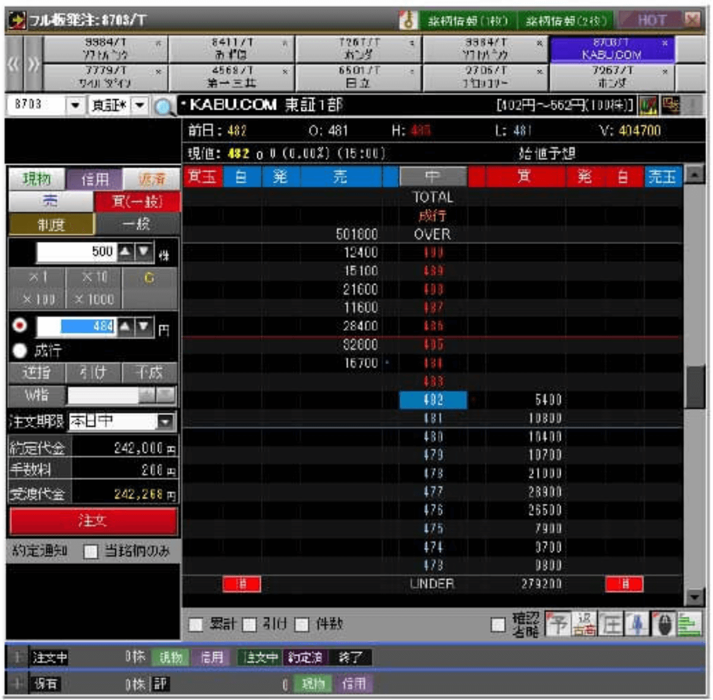Screen dimensions: 713x700
Task: Click the stock code field 8703
Action: click(x=36, y=106)
